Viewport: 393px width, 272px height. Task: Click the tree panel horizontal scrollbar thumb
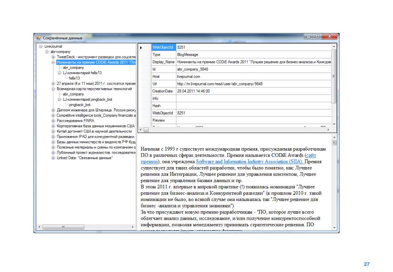(x=63, y=227)
